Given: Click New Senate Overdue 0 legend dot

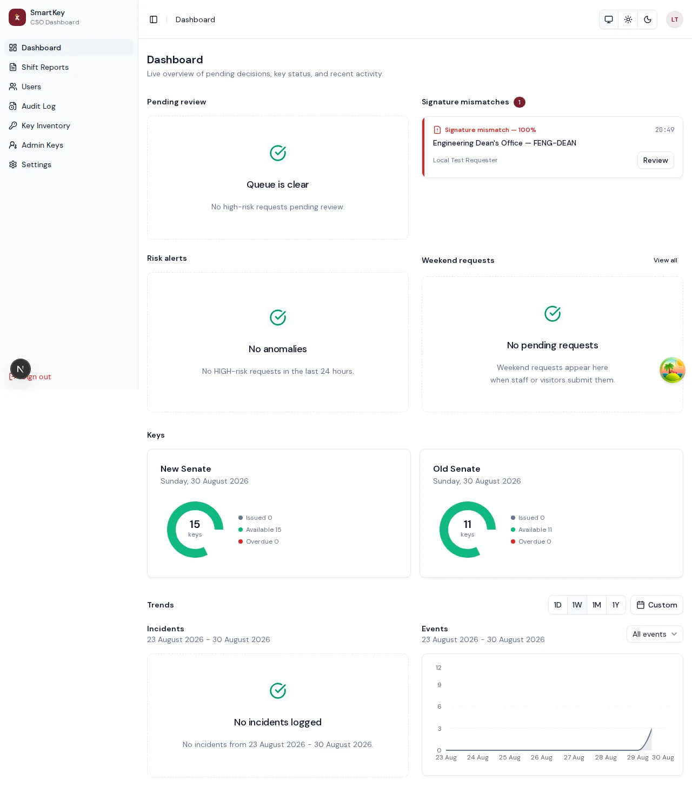Looking at the screenshot, I should coord(241,541).
